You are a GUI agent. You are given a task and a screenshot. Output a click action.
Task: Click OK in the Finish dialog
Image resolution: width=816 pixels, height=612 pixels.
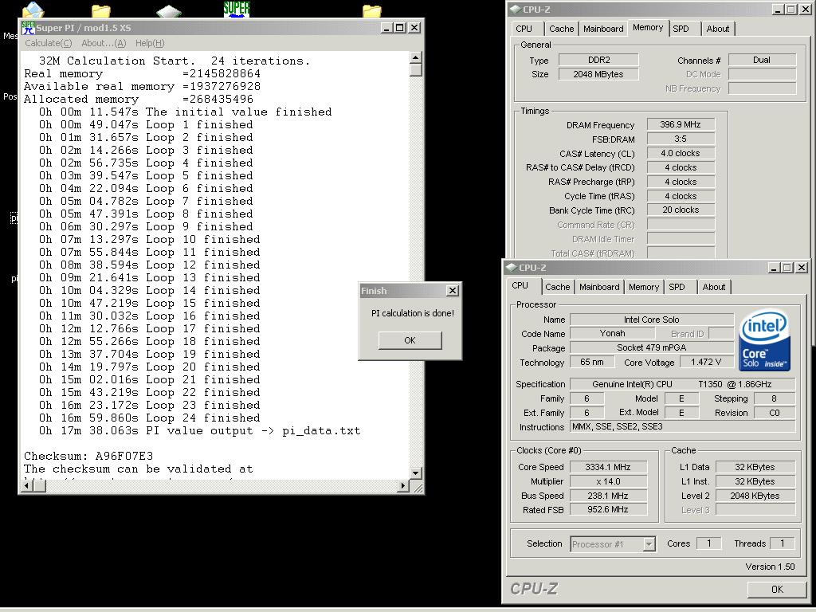click(x=410, y=340)
